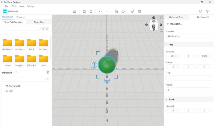
Task: Go back using the path chevron
Action: (5, 34)
